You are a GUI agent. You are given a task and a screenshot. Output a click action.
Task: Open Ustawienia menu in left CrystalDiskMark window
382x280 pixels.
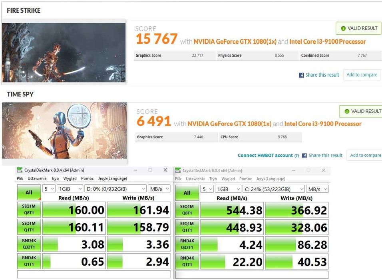click(x=37, y=178)
